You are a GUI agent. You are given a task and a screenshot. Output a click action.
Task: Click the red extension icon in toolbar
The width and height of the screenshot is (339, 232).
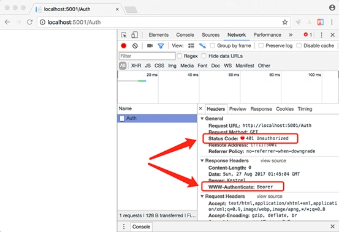pyautogui.click(x=321, y=22)
